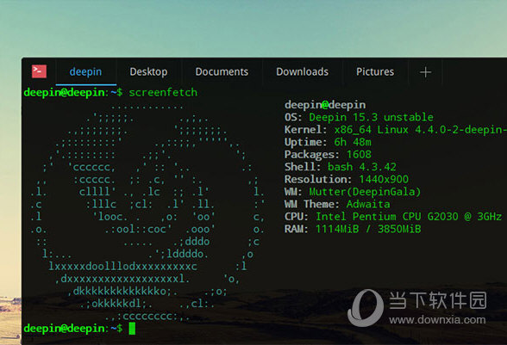Click the Intel Pentium CPU G2030 line

(x=393, y=217)
